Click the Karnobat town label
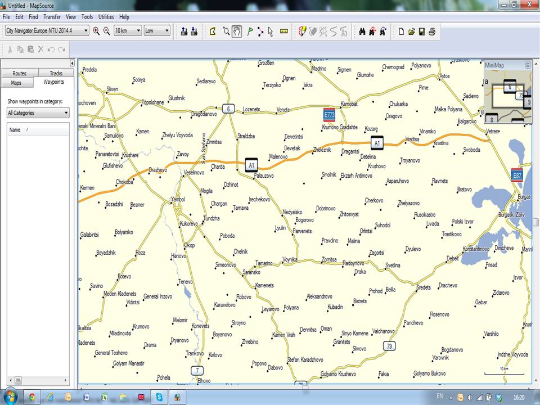Screen dimensions: 540x405 point(349,103)
